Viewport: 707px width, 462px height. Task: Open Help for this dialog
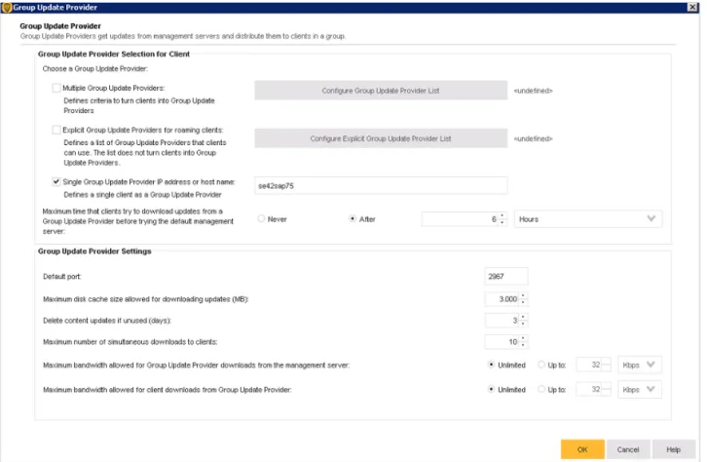[673, 449]
